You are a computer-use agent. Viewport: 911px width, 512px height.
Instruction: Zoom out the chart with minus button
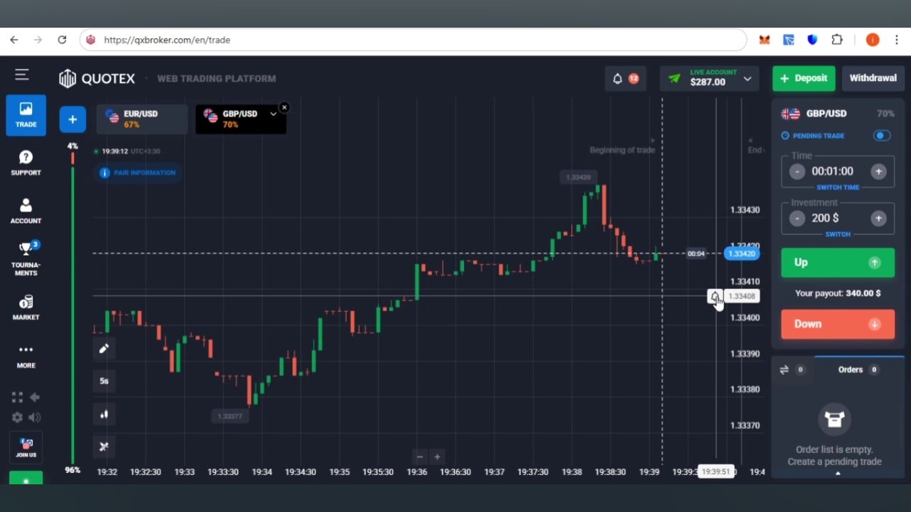pyautogui.click(x=420, y=457)
